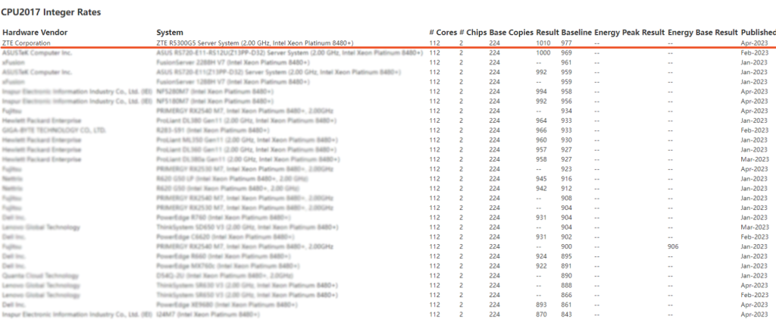Select the baseline value 930

[567, 140]
